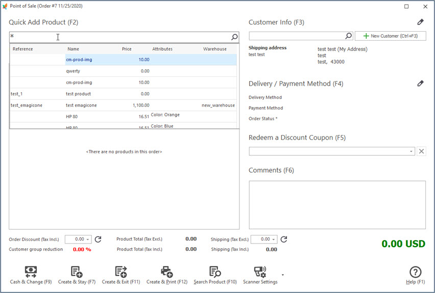Screen dimensions: 435x293
Task: Open Search Product (F10)
Action: point(215,275)
